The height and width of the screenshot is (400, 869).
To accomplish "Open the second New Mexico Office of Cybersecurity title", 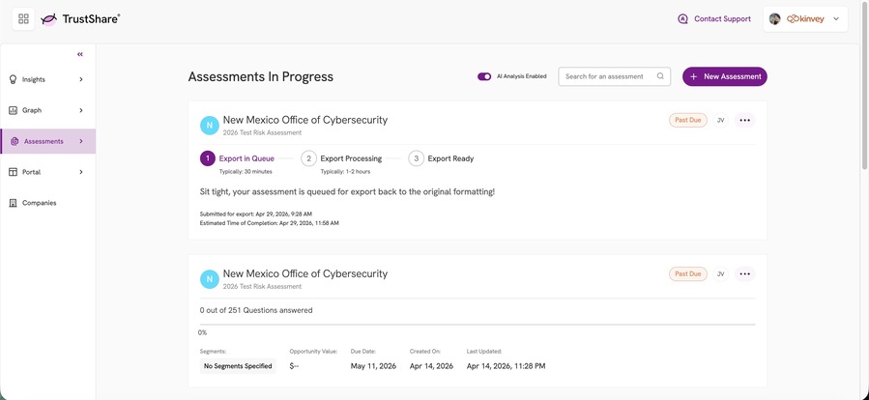I will coord(305,273).
